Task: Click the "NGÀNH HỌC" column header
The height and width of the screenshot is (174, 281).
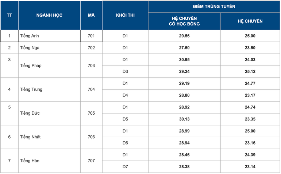Action: click(49, 15)
